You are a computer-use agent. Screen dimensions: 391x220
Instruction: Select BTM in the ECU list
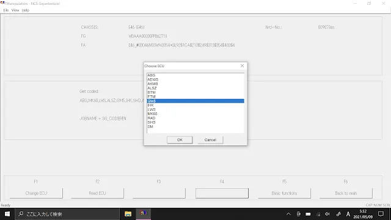[195, 92]
